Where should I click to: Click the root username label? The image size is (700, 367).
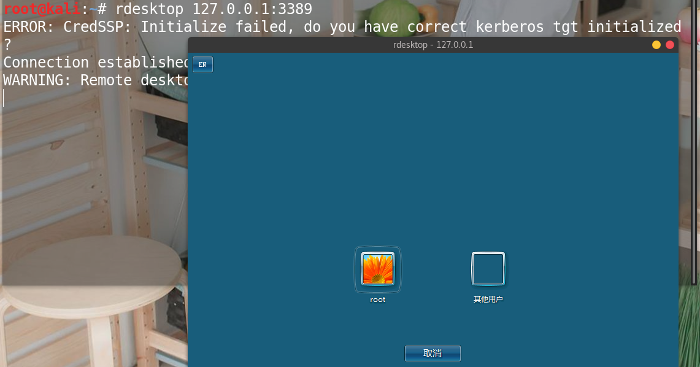pyautogui.click(x=378, y=299)
